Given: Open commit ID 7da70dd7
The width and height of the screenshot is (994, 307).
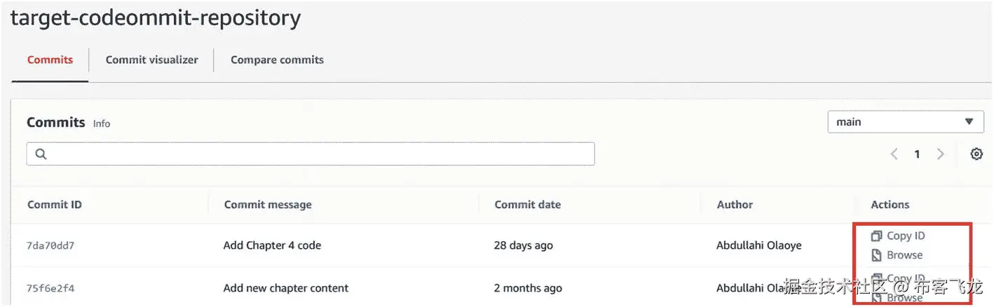Looking at the screenshot, I should pos(50,245).
